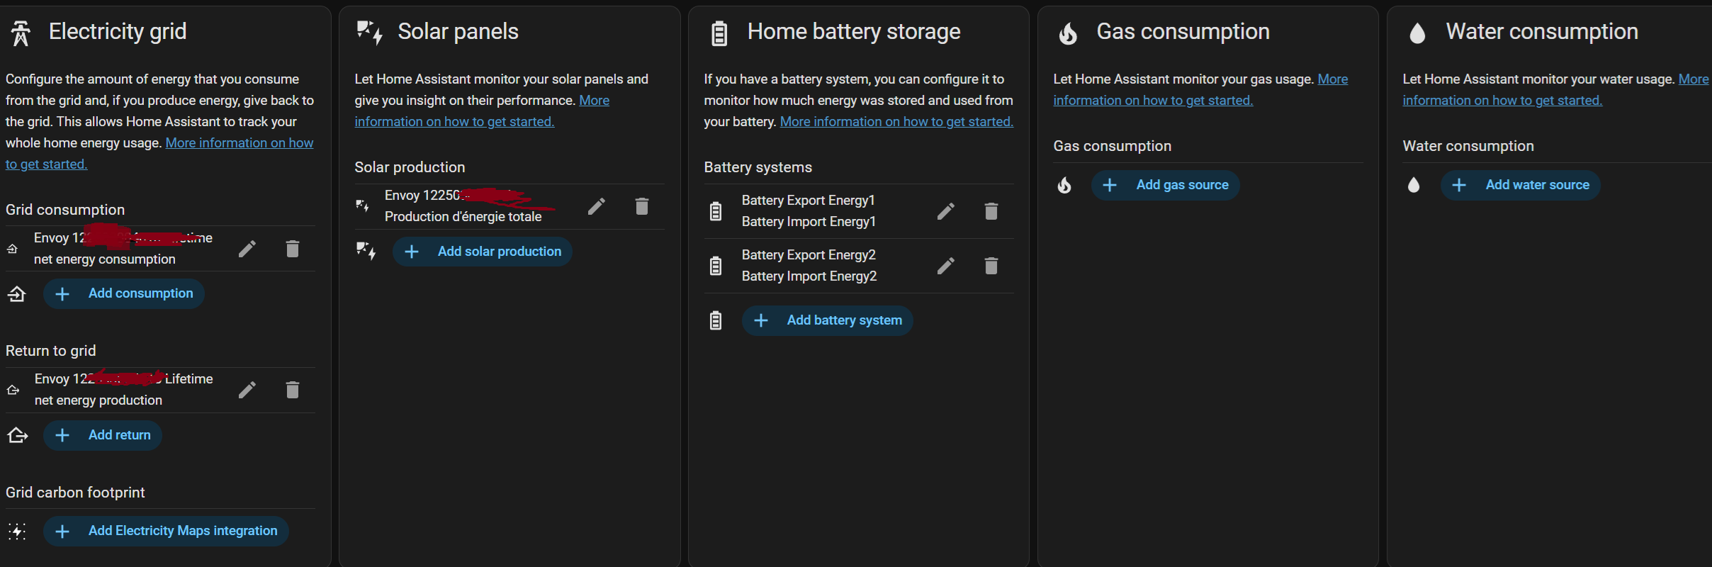Delete Battery Export Energy1 system

991,211
